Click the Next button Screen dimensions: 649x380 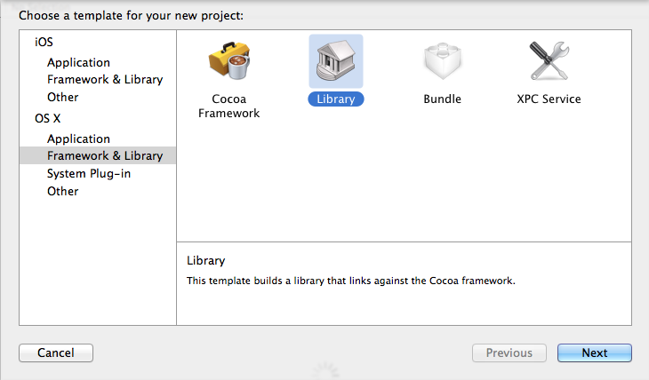[x=594, y=352]
